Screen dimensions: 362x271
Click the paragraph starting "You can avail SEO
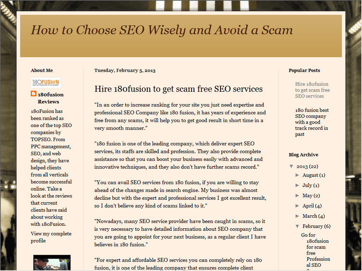click(180, 194)
